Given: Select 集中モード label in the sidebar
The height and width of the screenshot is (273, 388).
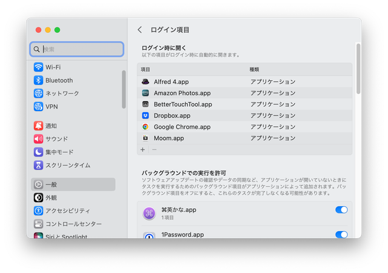Looking at the screenshot, I should click(x=59, y=152).
